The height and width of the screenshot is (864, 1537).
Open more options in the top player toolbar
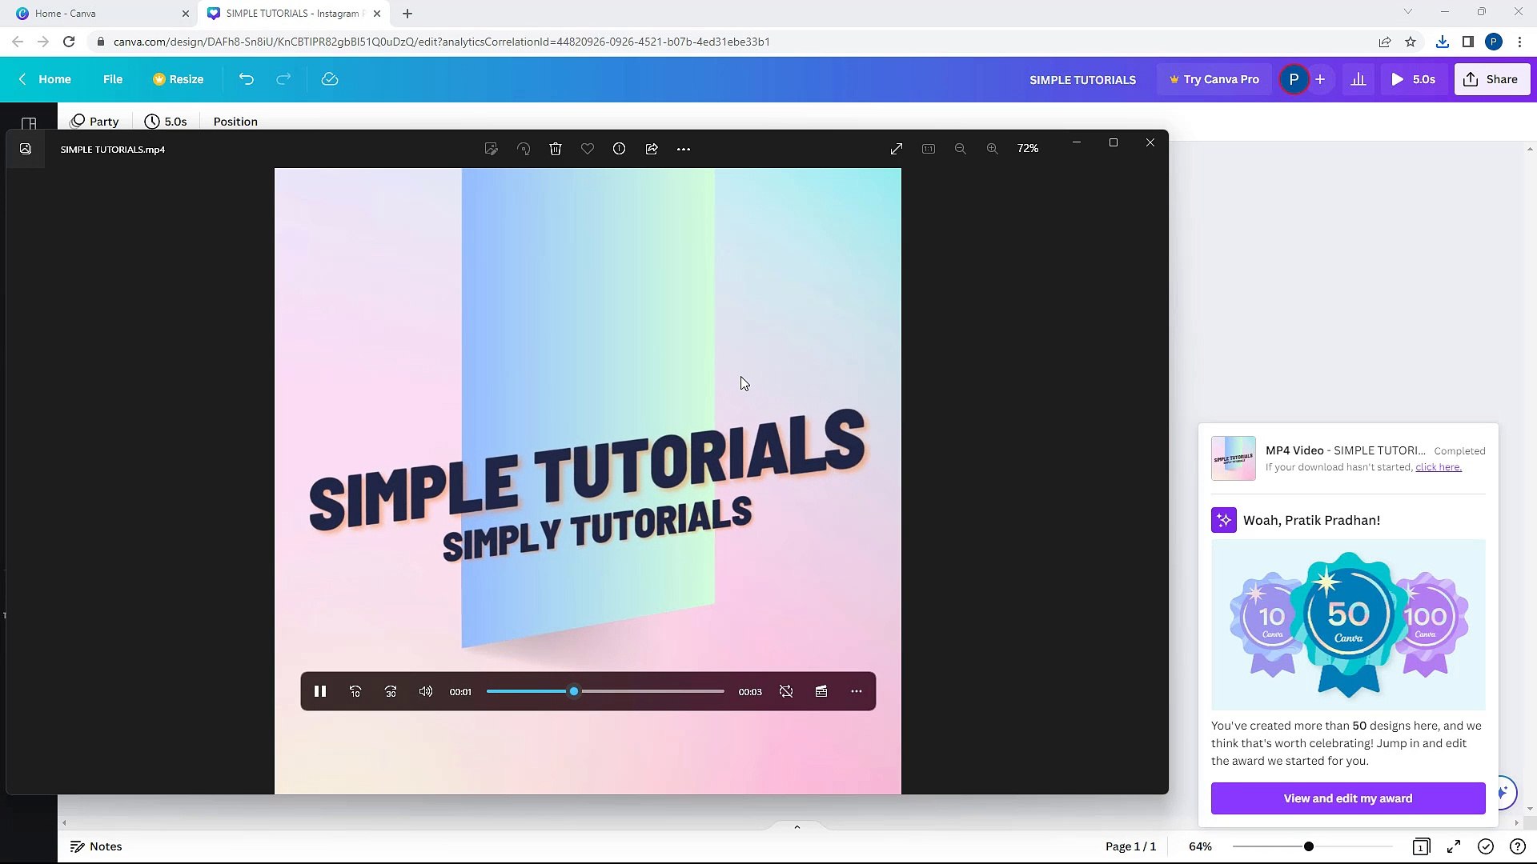(684, 149)
